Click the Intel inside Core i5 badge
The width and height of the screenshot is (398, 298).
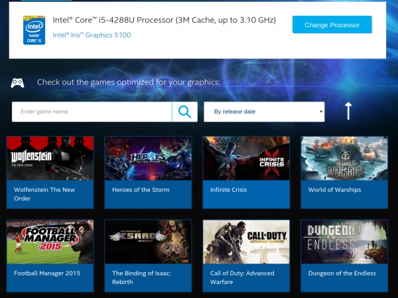point(34,31)
